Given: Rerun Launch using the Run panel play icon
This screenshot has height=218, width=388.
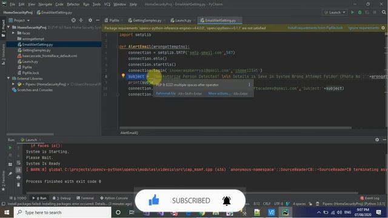Looking at the screenshot, I should 10,148.
